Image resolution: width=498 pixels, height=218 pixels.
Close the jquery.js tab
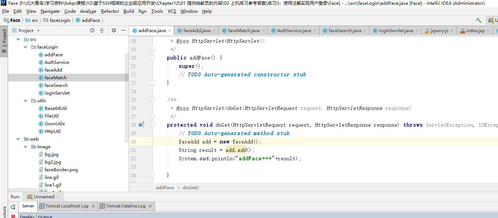(452, 31)
